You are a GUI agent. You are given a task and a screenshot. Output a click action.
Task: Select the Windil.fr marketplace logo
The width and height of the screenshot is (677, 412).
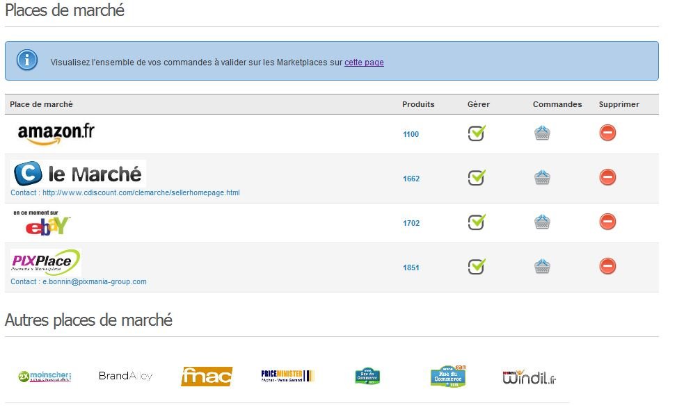(x=529, y=377)
